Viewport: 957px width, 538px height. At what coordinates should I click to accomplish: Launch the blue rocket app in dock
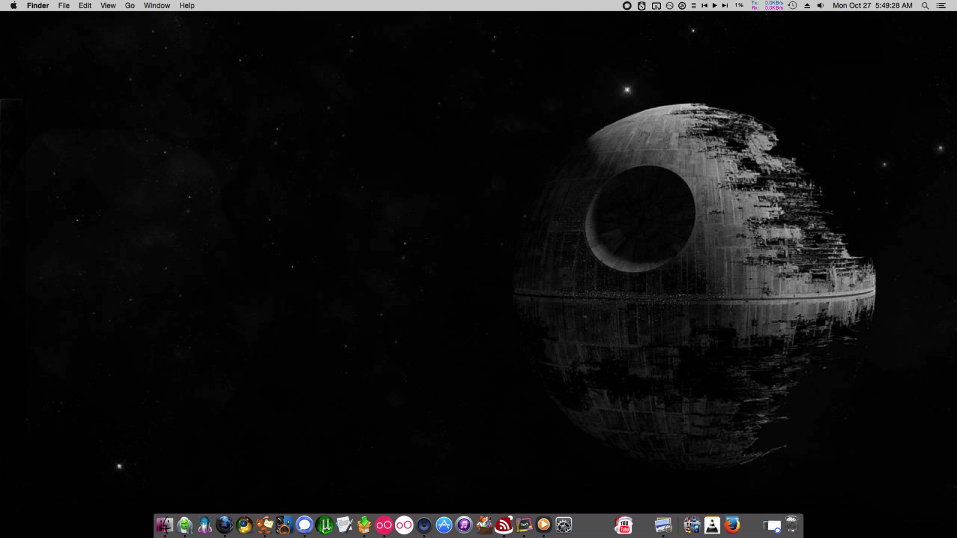205,525
